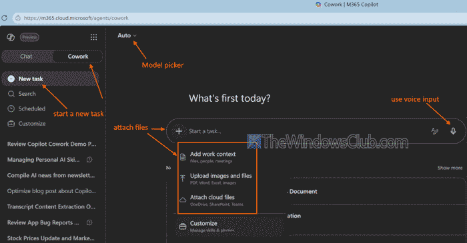Click the pen rewrite icon
This screenshot has height=243, width=467.
click(x=435, y=131)
